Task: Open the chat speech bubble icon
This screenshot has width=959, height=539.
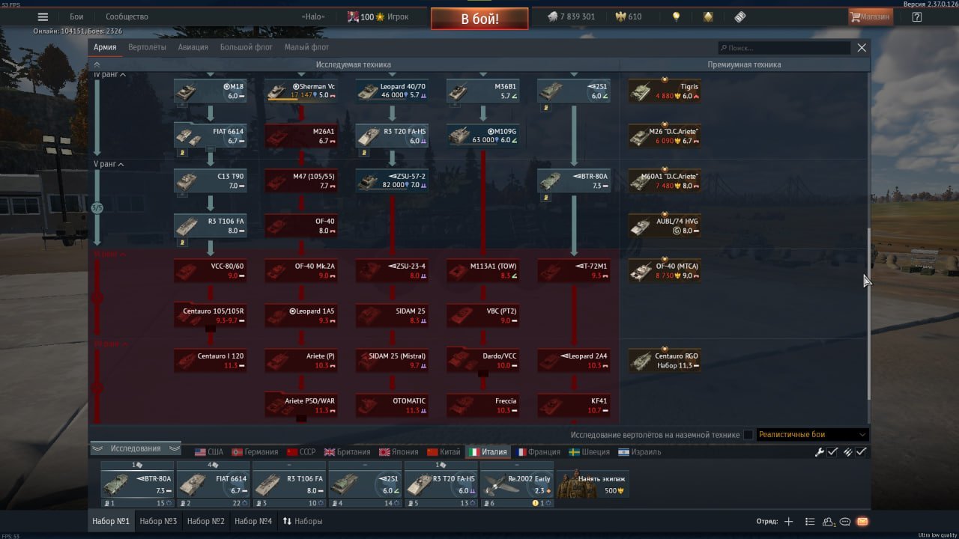Action: pyautogui.click(x=845, y=522)
